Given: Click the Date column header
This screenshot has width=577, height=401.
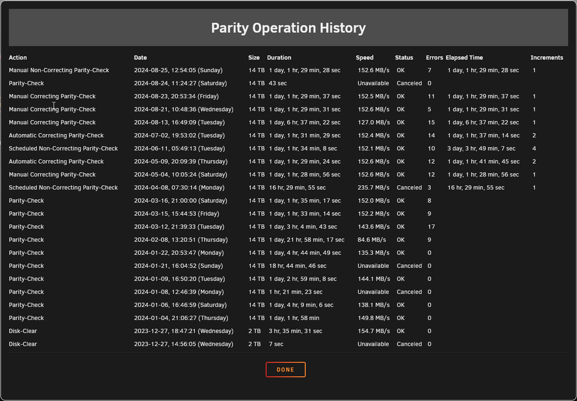Looking at the screenshot, I should 140,57.
